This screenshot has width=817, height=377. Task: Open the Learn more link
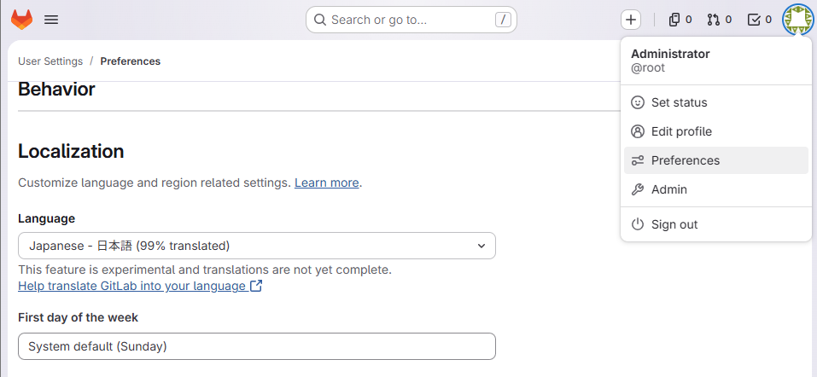(326, 183)
